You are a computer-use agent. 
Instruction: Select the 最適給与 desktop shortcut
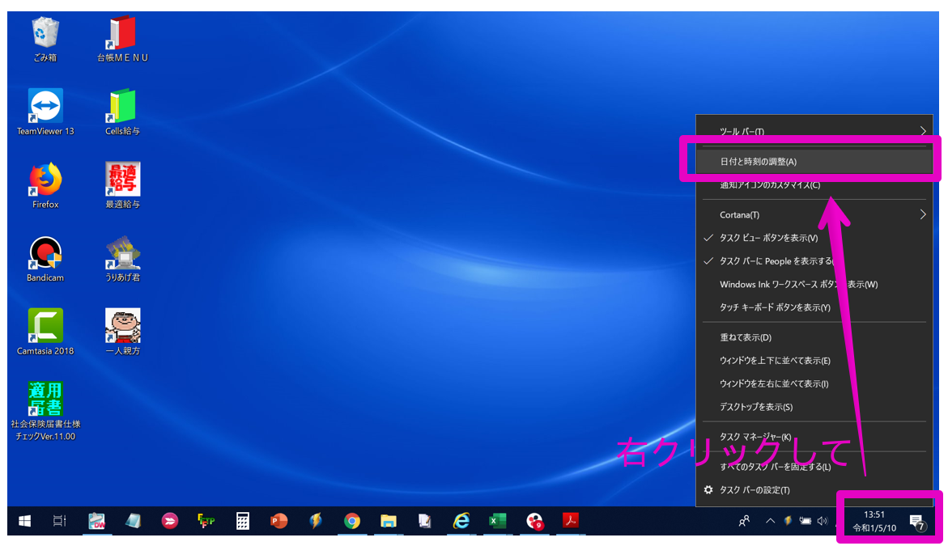(x=123, y=185)
